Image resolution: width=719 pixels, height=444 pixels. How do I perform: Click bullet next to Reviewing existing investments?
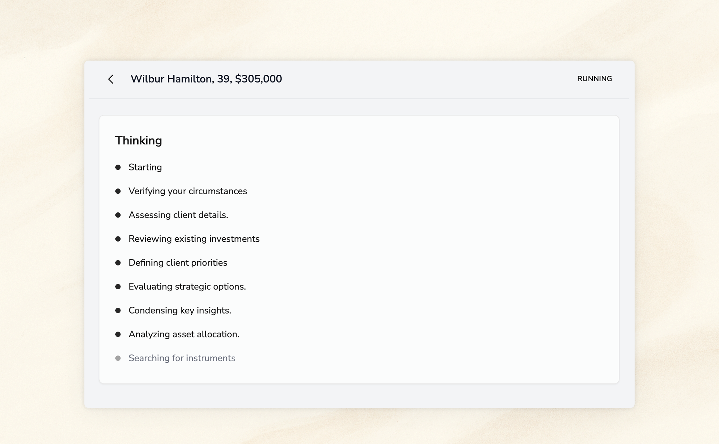[x=118, y=239]
